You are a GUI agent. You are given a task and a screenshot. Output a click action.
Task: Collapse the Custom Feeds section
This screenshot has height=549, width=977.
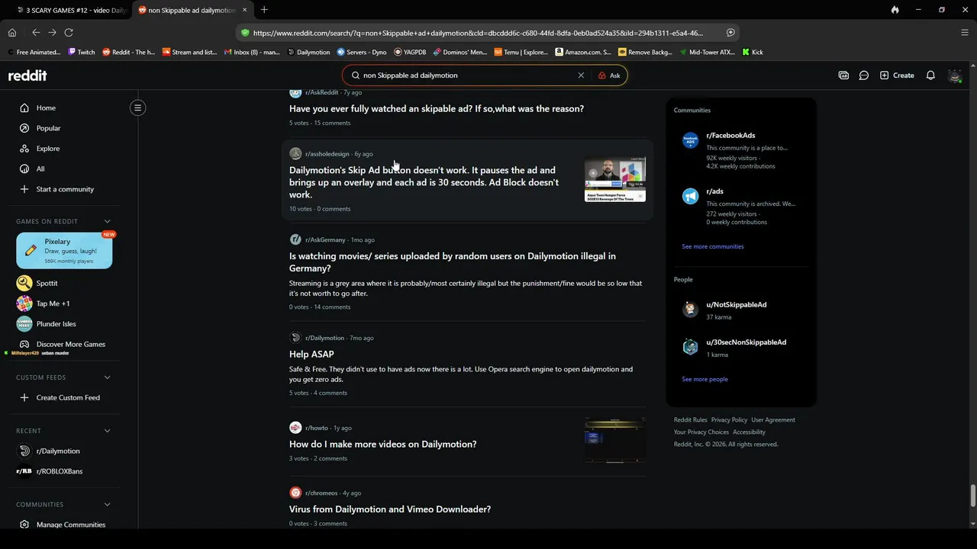pos(107,377)
